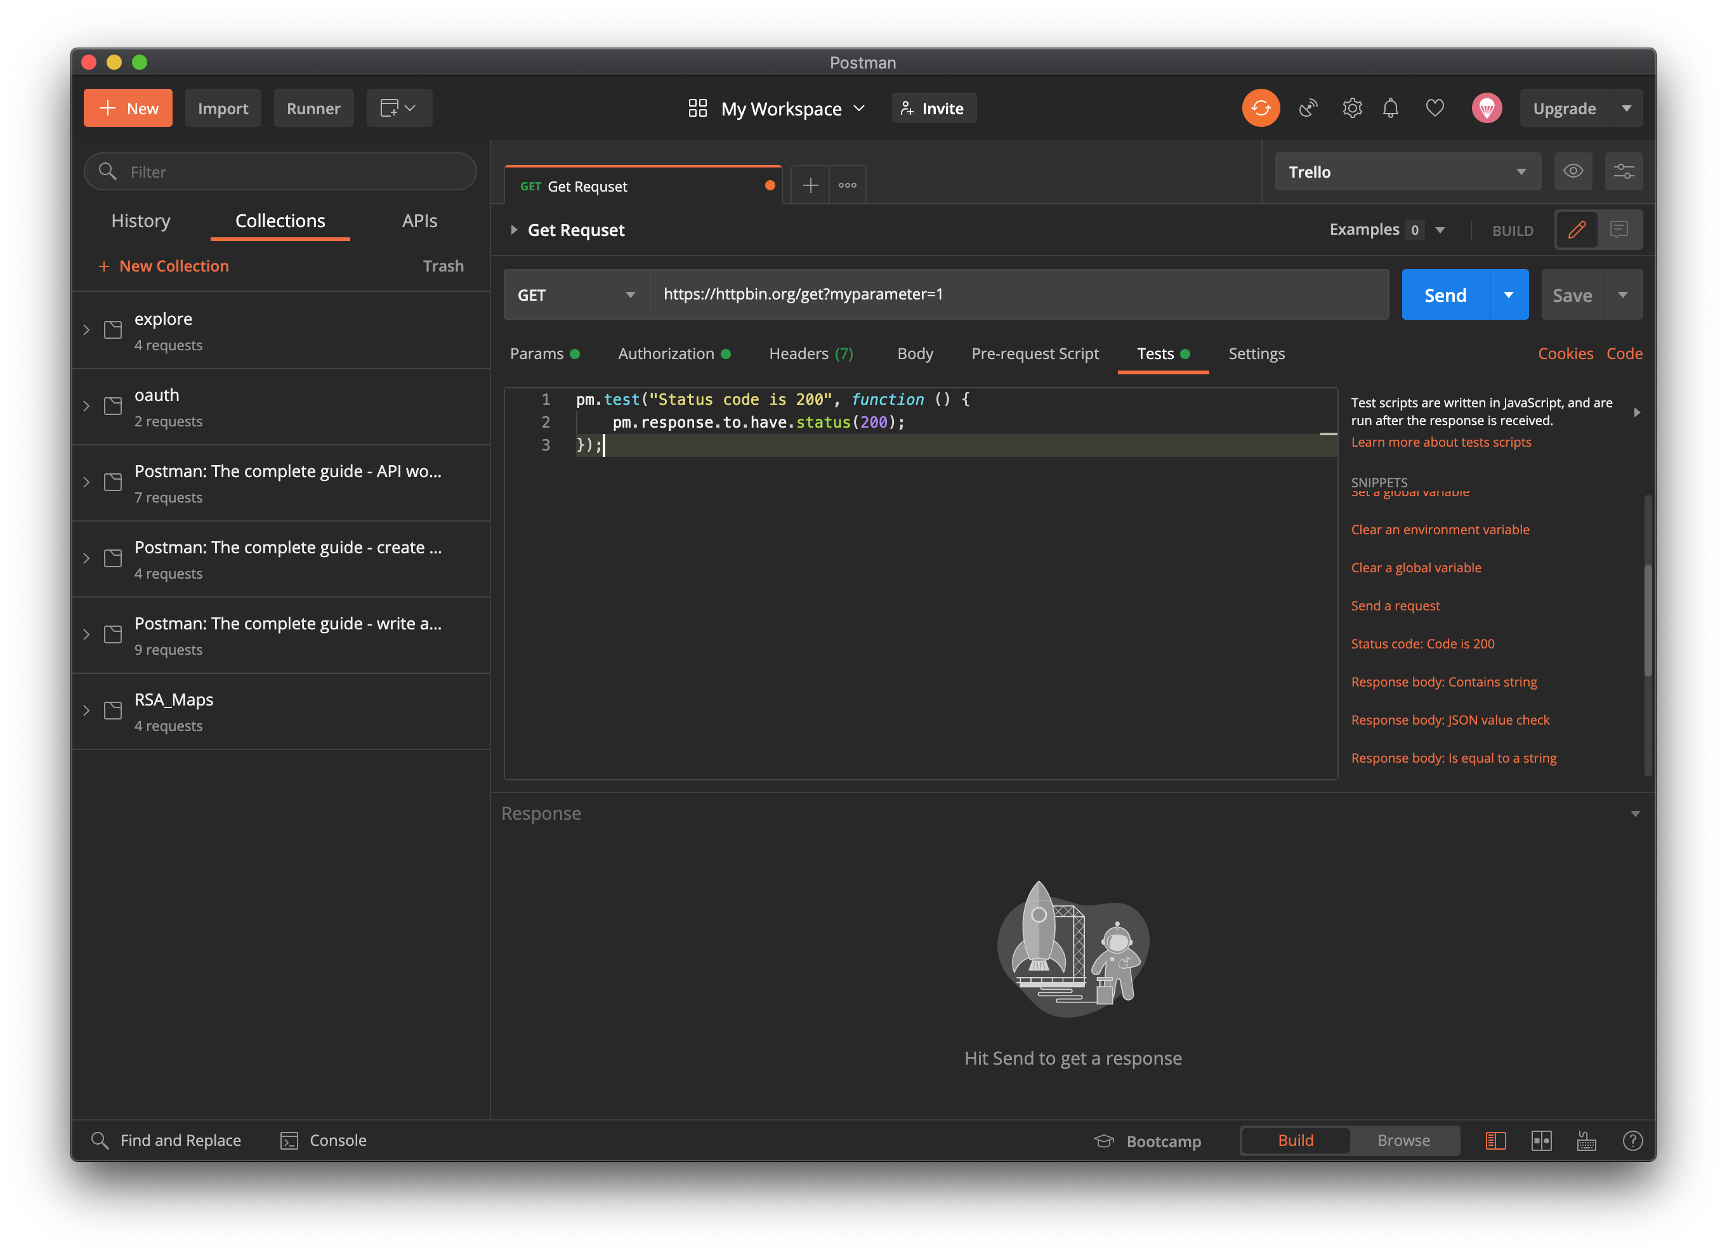1727x1255 pixels.
Task: Add a new request tab
Action: (x=810, y=185)
